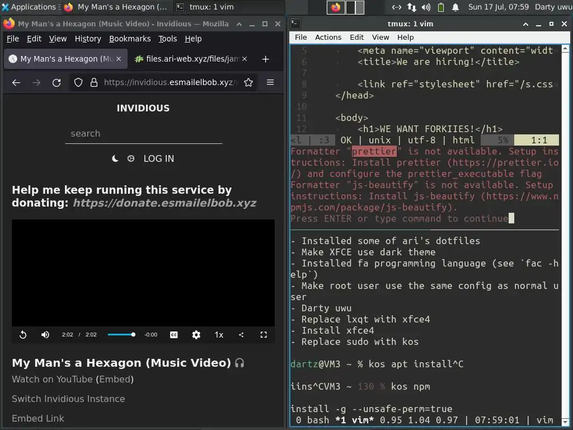Seek on the video progress bar
This screenshot has height=430, width=573.
click(121, 335)
